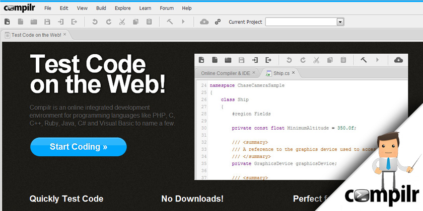Click the export icon in preview editor toolbar
The image size is (423, 211).
click(268, 60)
